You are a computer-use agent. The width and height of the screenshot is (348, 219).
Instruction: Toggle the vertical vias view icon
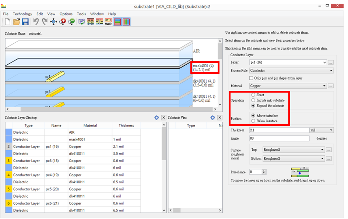(x=126, y=22)
